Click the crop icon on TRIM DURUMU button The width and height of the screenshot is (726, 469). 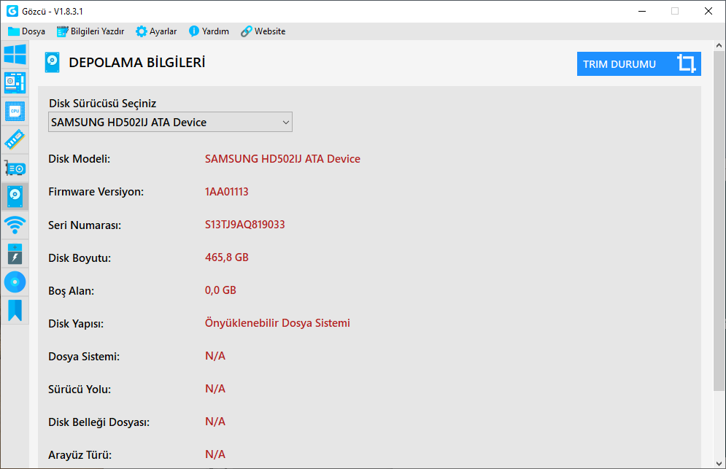(686, 63)
